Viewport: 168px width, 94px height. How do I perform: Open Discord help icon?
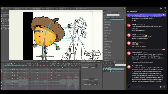pyautogui.click(x=165, y=8)
